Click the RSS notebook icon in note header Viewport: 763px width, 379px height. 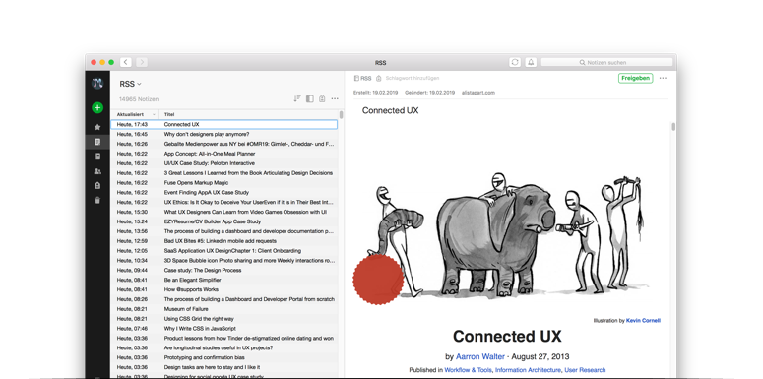tap(356, 78)
